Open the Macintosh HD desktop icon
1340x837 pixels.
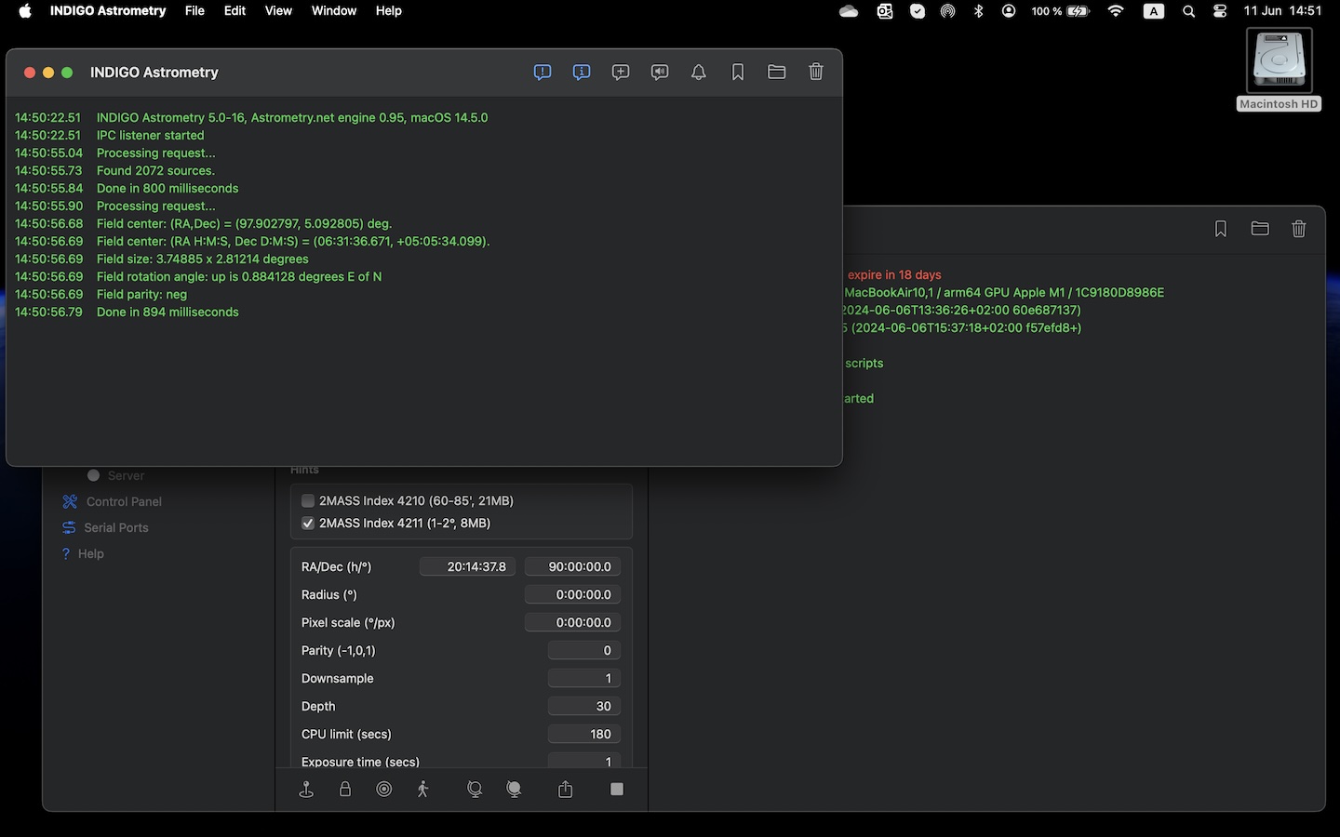pos(1280,69)
